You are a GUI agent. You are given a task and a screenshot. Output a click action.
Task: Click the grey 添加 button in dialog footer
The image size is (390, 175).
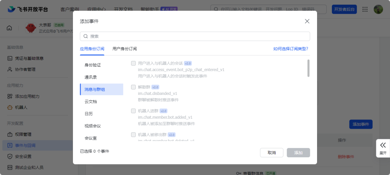299,153
